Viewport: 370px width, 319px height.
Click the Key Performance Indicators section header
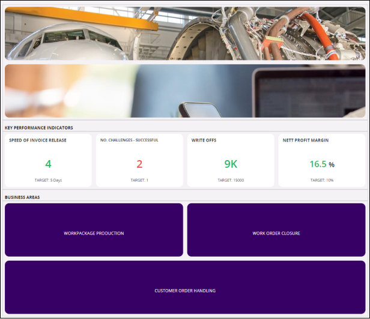(39, 128)
